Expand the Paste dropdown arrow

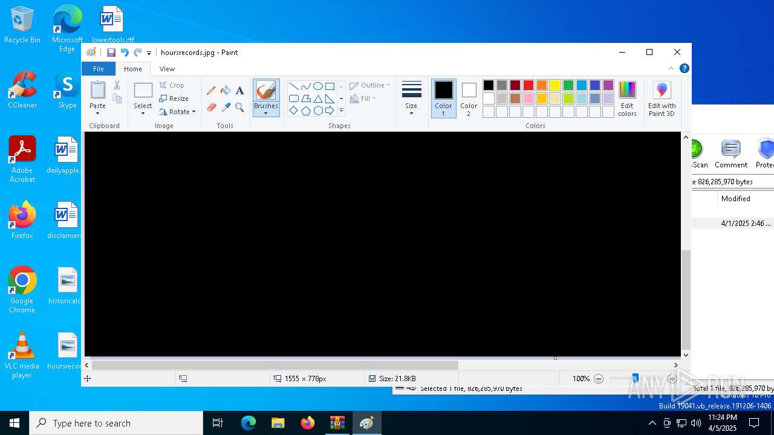[x=97, y=113]
